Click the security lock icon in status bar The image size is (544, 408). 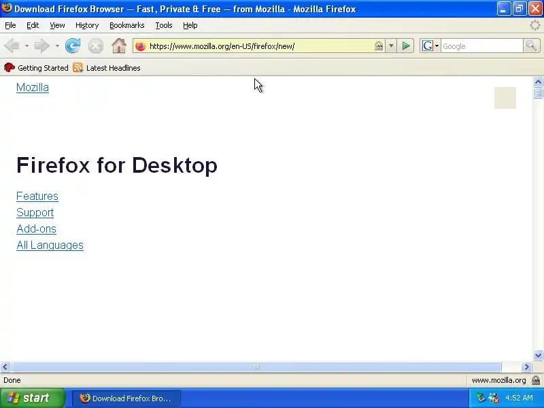pyautogui.click(x=536, y=380)
